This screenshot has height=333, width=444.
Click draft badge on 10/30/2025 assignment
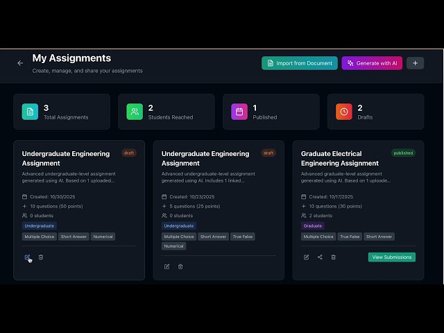pyautogui.click(x=129, y=153)
